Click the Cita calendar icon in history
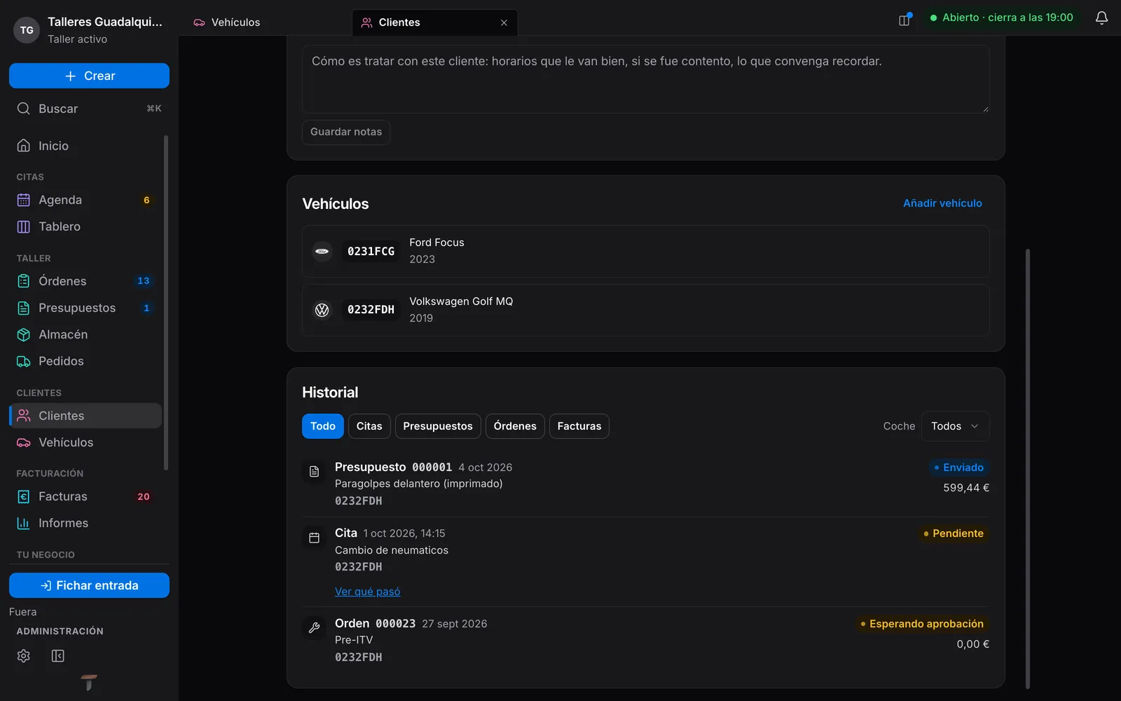The width and height of the screenshot is (1121, 701). [x=314, y=538]
